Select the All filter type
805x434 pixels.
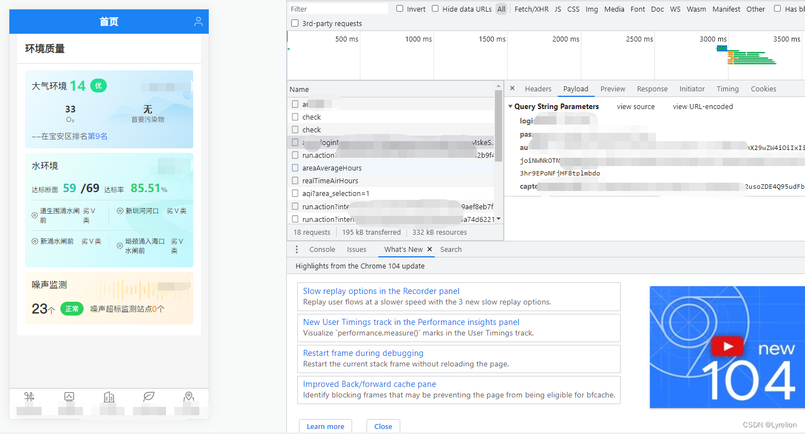click(x=501, y=9)
